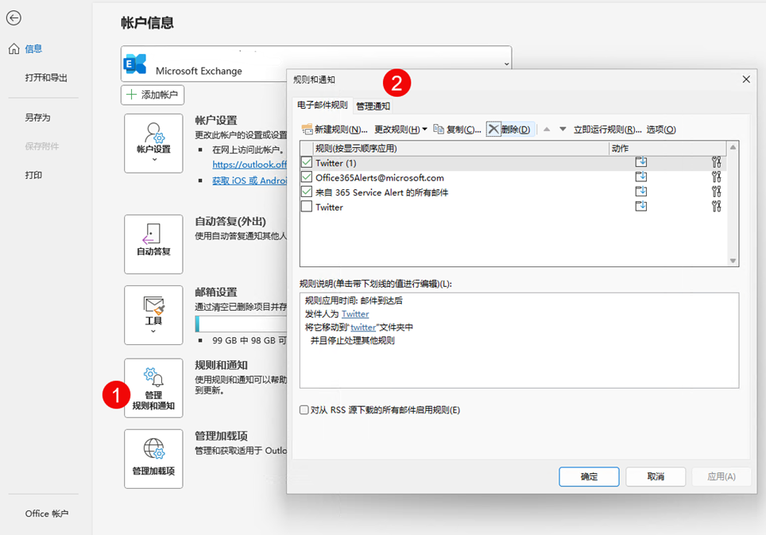Click the 动作 column header
The height and width of the screenshot is (535, 766).
667,148
